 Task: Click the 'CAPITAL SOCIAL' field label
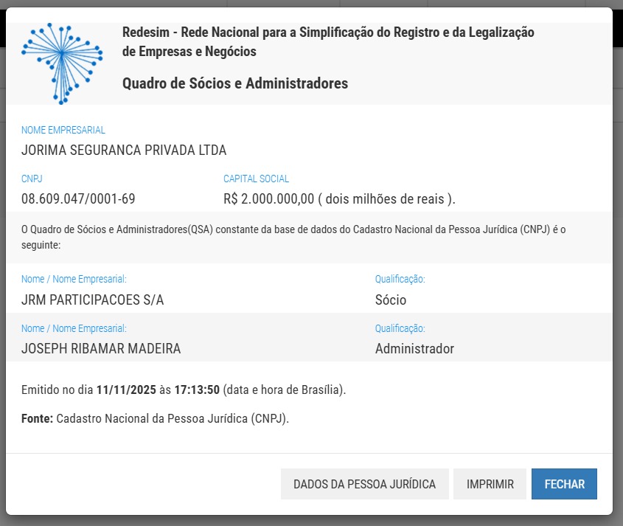click(x=256, y=179)
